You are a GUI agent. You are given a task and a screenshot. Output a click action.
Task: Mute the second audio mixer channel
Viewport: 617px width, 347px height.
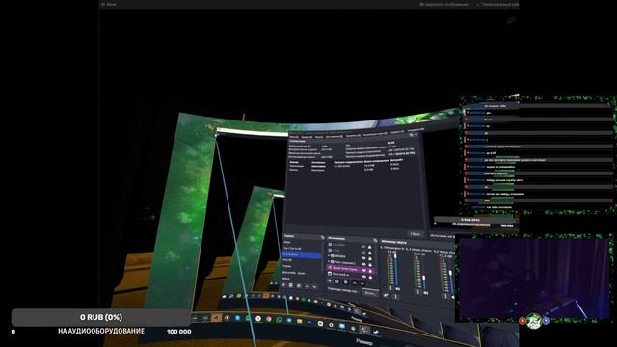tap(426, 293)
